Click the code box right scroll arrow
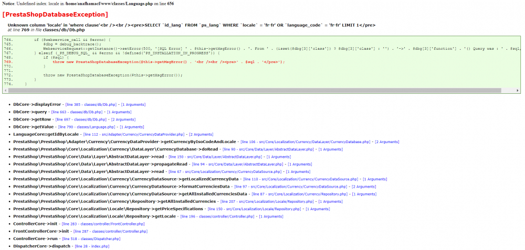525x250 pixels. (518, 91)
